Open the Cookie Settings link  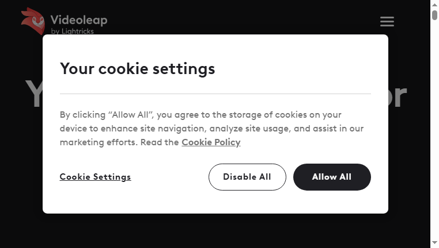point(95,177)
